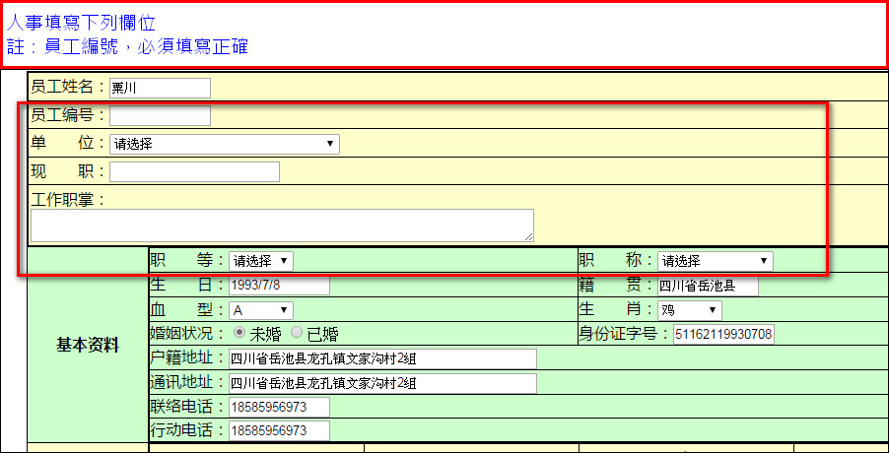Expand the 生肖 zodiac dropdown
Image resolution: width=889 pixels, height=453 pixels.
(x=689, y=310)
